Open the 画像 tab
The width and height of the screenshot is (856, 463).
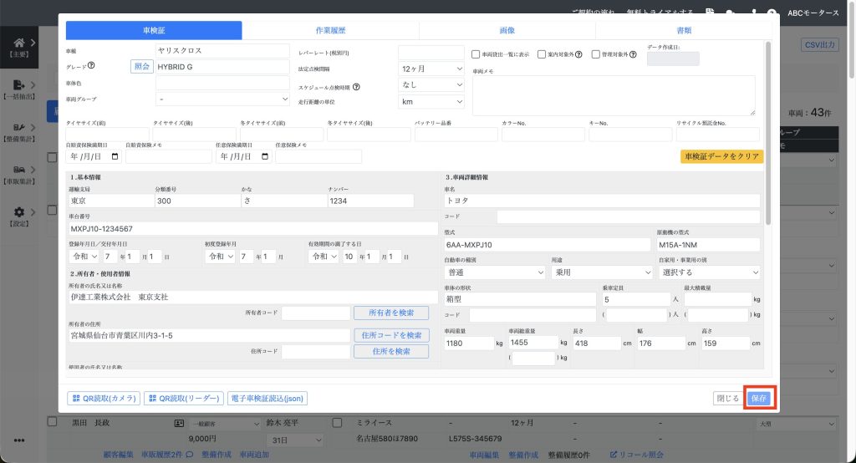(x=507, y=30)
